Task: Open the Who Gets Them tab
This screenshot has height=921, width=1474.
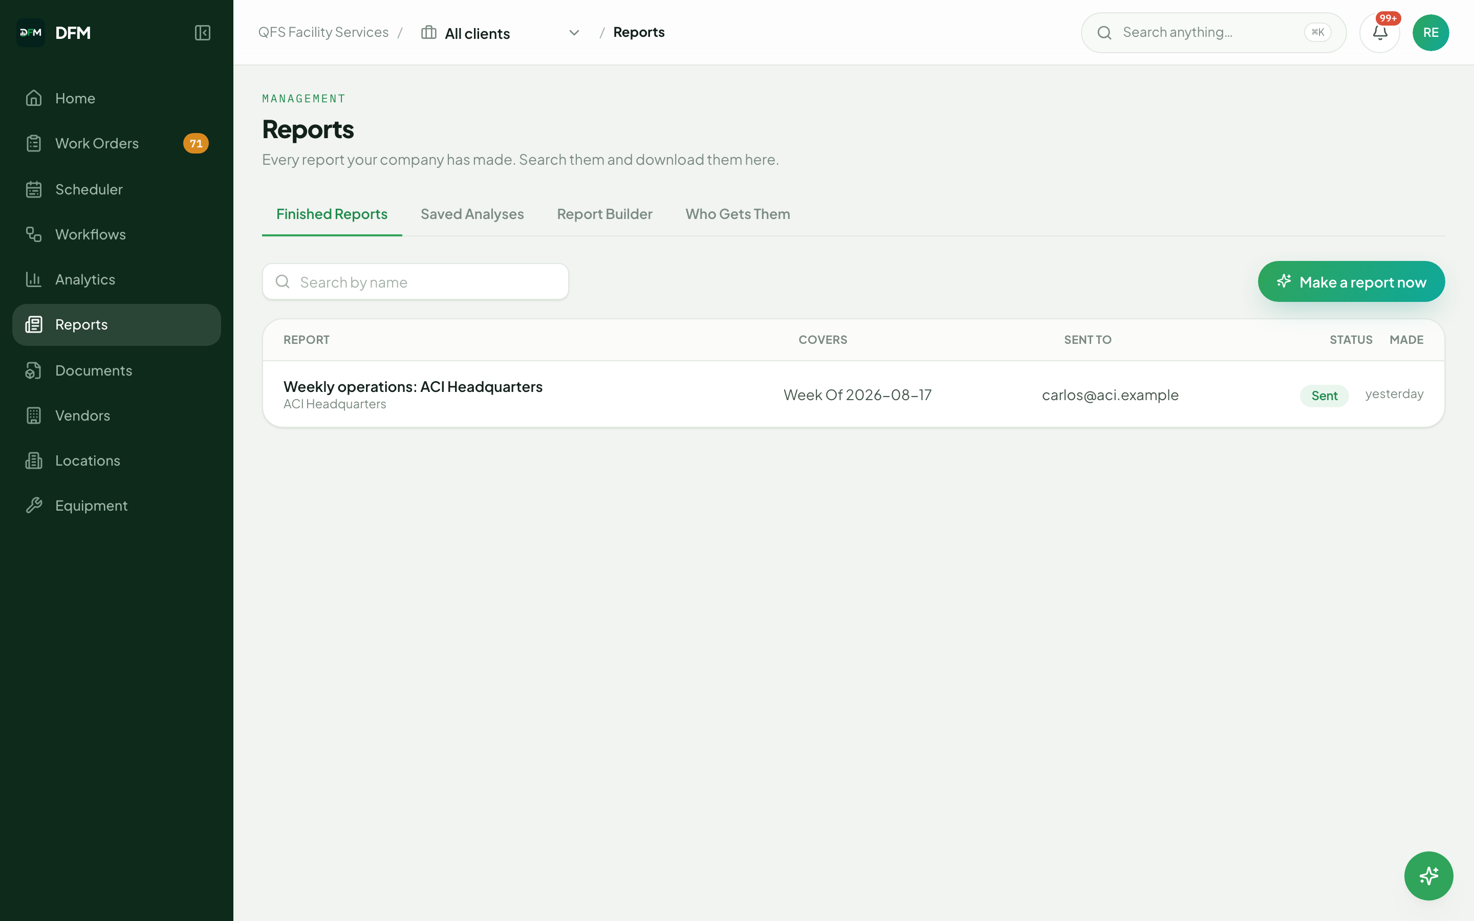Action: pyautogui.click(x=738, y=214)
